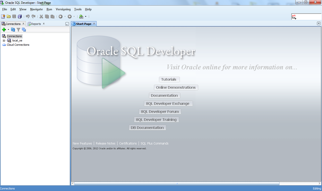Apply filter to Connections list

click(18, 30)
